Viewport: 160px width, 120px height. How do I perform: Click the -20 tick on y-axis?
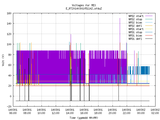(x=9, y=106)
